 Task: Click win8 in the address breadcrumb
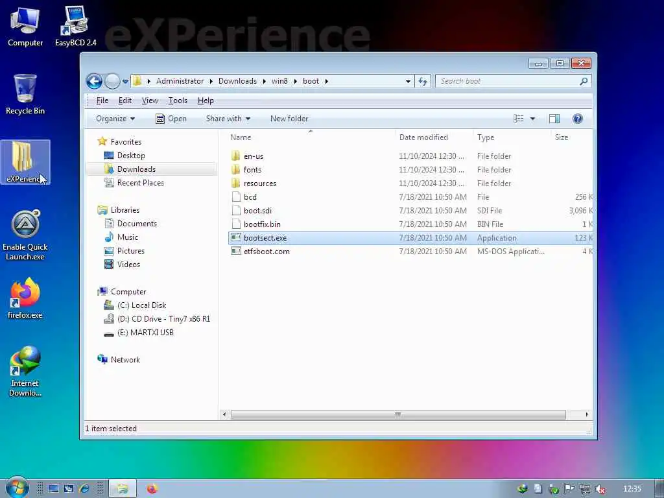click(x=279, y=81)
